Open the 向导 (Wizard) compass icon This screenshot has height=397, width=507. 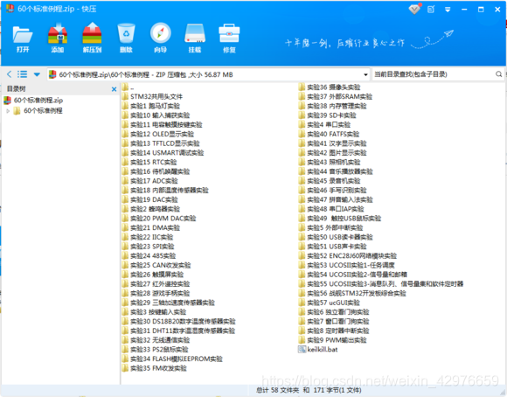(160, 38)
